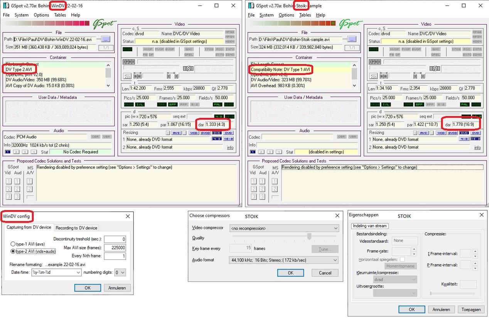
Task: Toggle the 16:9 resizing aspect in Stoik window
Action: pos(476,139)
